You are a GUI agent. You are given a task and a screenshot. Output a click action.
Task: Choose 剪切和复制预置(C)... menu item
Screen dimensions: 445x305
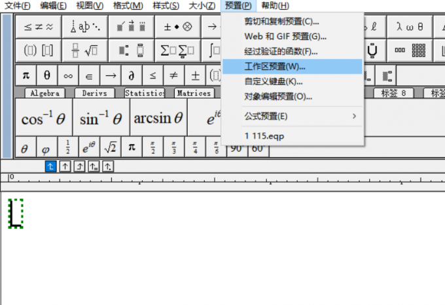tap(293, 22)
